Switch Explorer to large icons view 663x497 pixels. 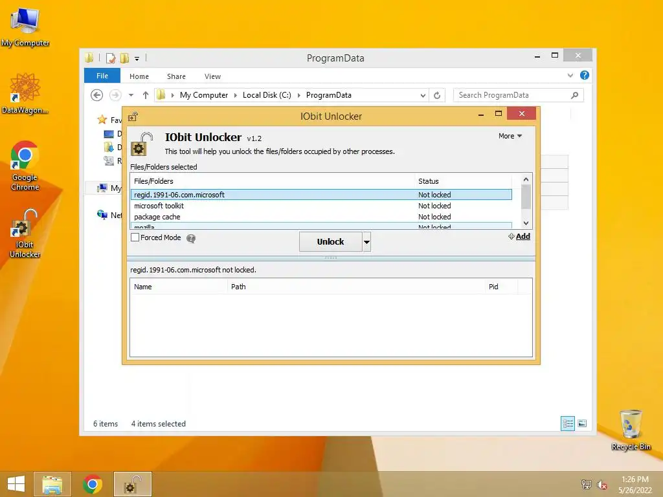click(x=582, y=423)
